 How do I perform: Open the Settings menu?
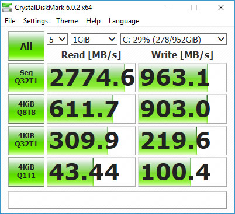coord(36,21)
